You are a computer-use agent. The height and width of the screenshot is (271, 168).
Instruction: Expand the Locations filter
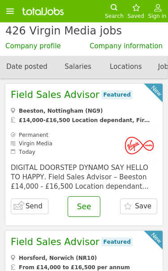click(x=126, y=67)
